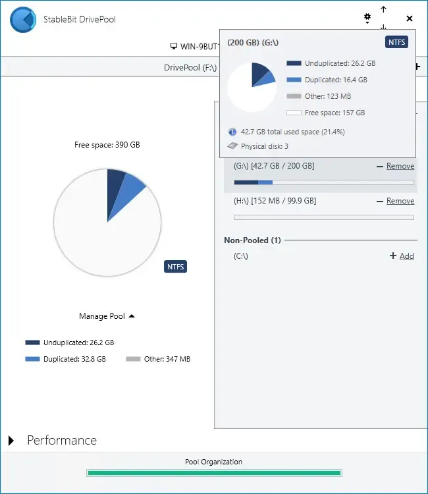The image size is (428, 494).
Task: Click the (C:\) non-pooled drive
Action: (241, 256)
